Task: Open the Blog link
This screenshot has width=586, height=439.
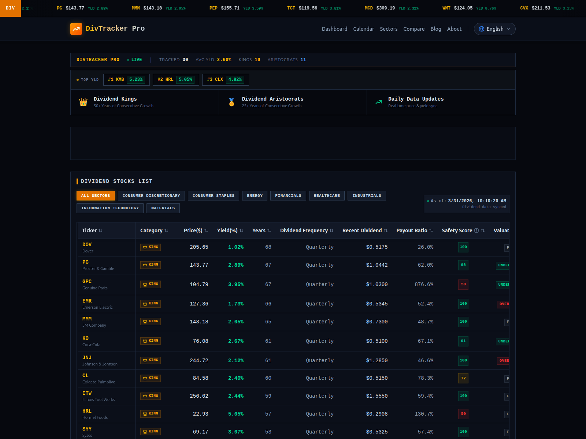Action: pos(436,29)
